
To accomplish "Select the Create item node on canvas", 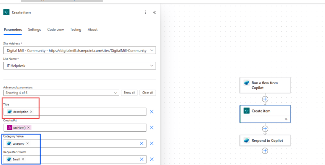I will pyautogui.click(x=265, y=114).
